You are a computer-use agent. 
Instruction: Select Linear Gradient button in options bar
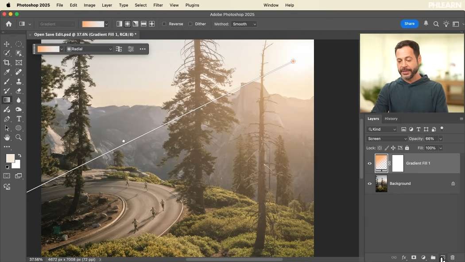(119, 24)
